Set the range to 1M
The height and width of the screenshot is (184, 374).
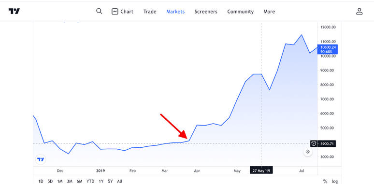click(x=60, y=182)
